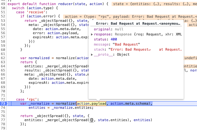Click '_normalize.entities' on line 74

pos(72,108)
